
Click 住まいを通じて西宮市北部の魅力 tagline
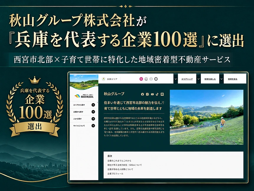[x=134, y=106]
